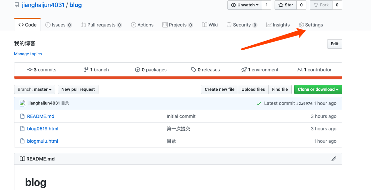Click the tag icon beside 0 releases
The height and width of the screenshot is (190, 371).
pos(194,70)
